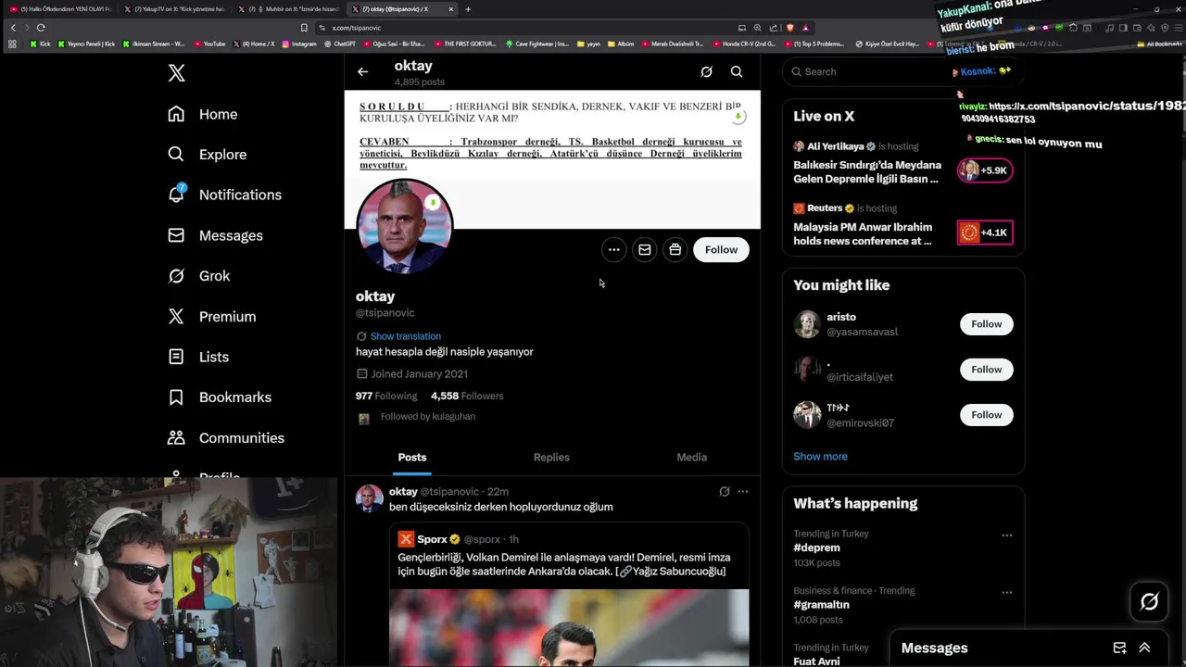
Task: Click the bookmark page icon in address bar
Action: tap(304, 28)
